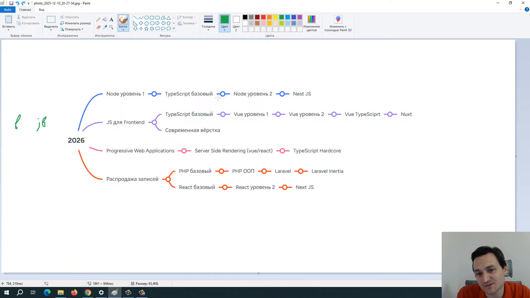Select the Magnifier tool
This screenshot has height=298, width=530.
(111, 27)
